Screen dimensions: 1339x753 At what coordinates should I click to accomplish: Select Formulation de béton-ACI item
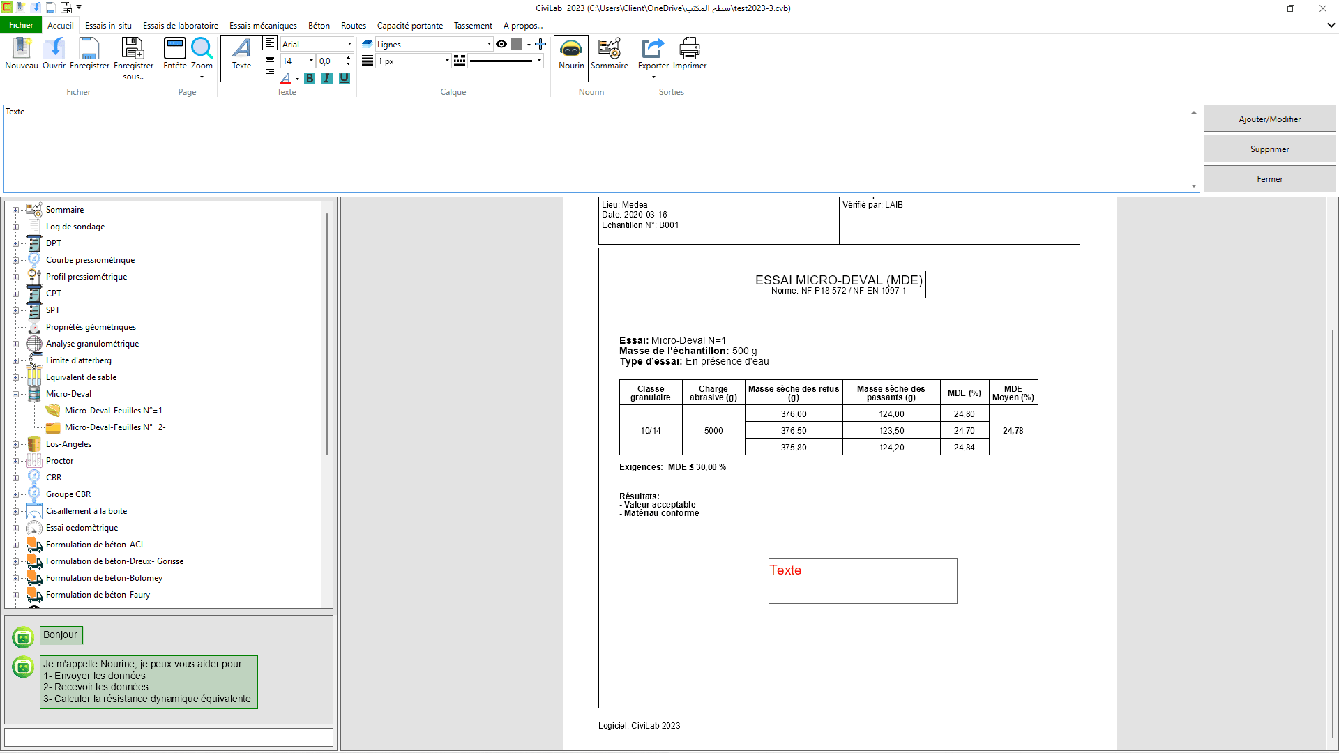tap(94, 545)
